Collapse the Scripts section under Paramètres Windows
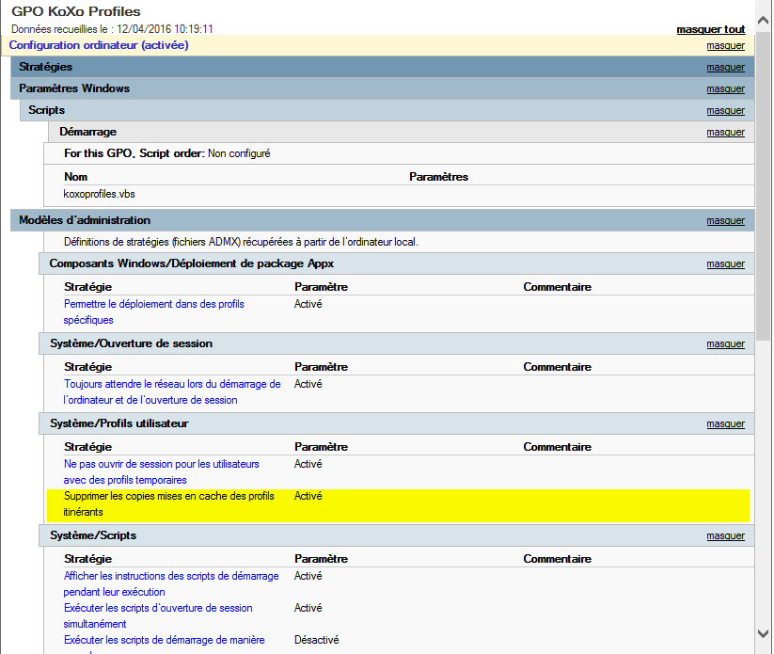 pos(725,111)
